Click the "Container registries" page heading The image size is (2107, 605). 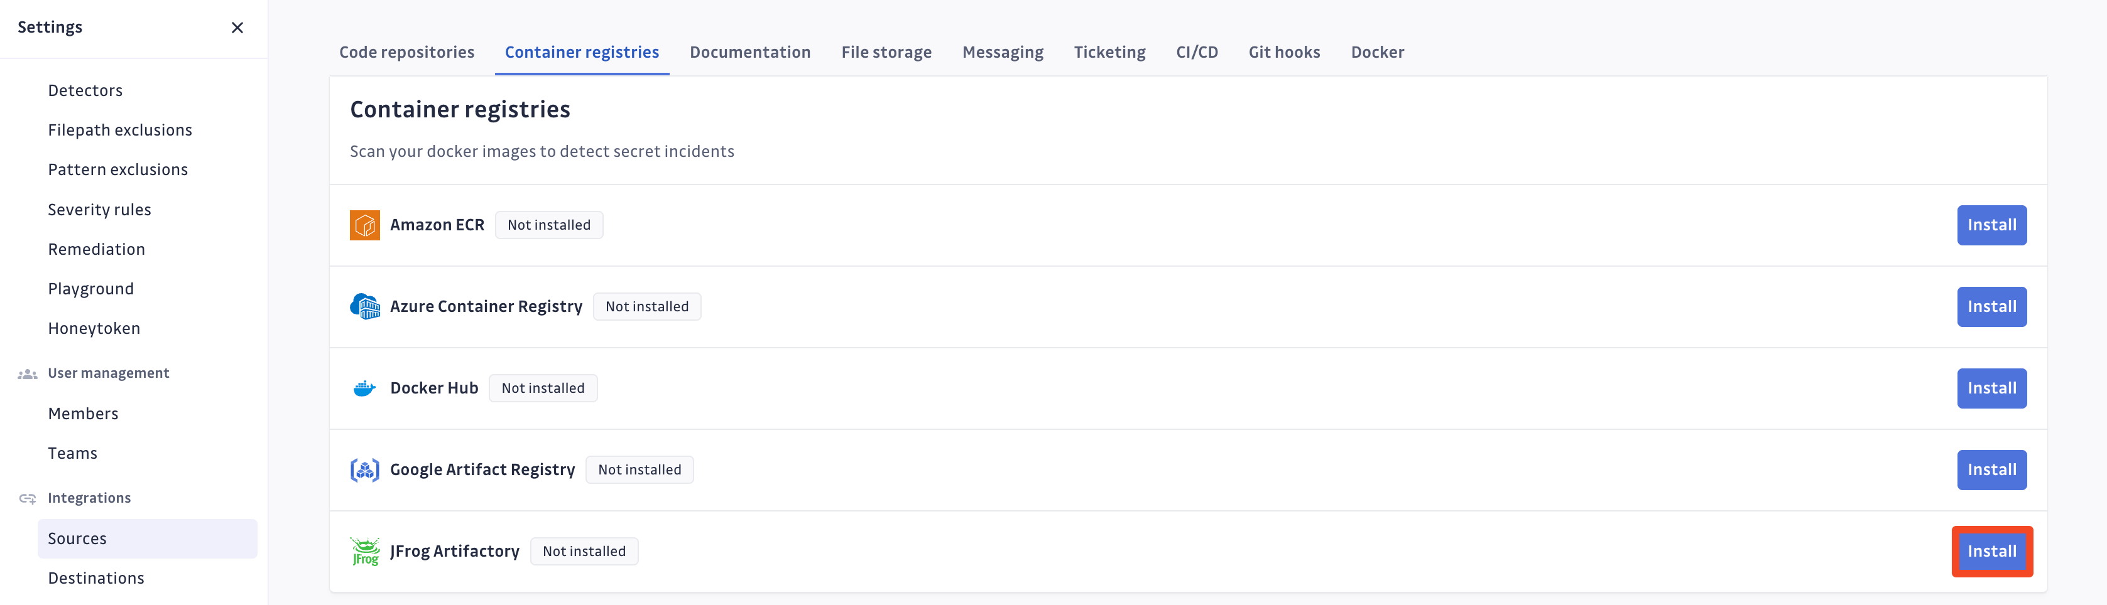click(460, 110)
